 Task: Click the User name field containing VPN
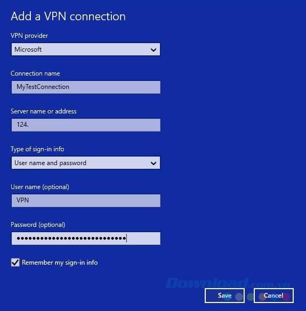[x=86, y=201]
